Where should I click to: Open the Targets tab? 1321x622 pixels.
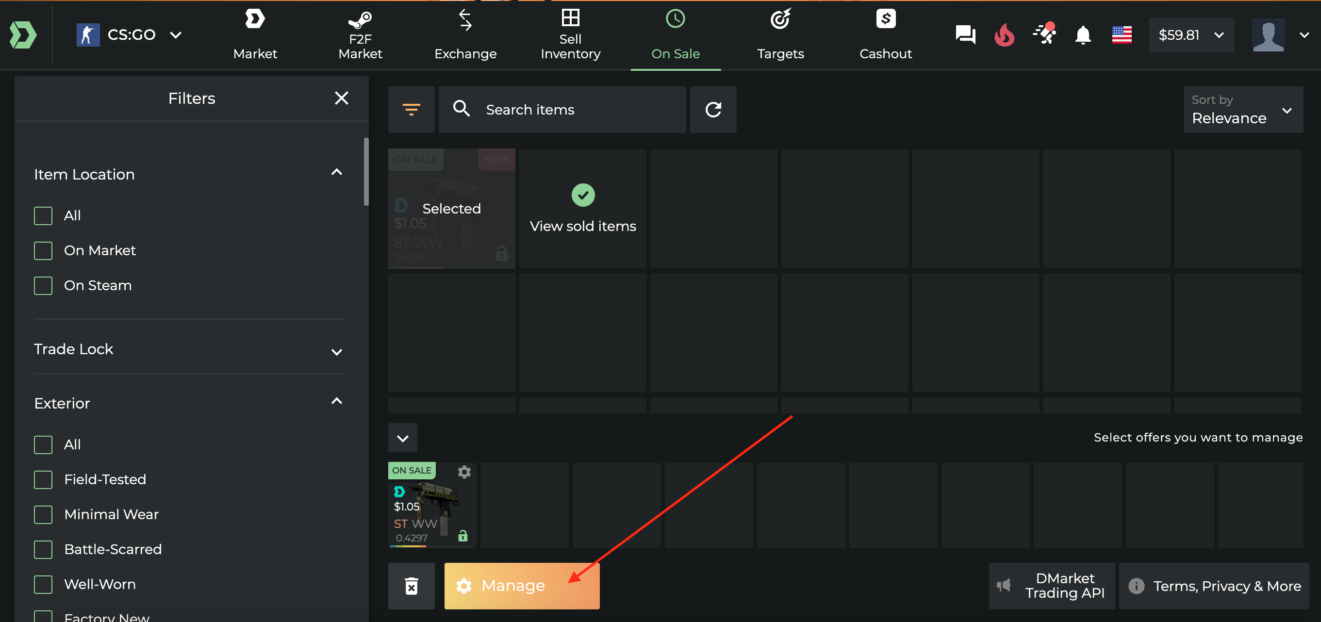point(780,35)
